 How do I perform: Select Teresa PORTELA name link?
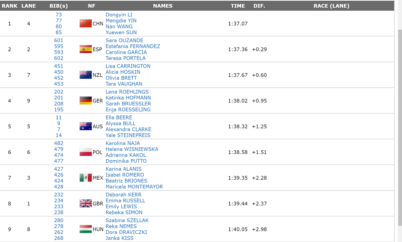point(125,58)
